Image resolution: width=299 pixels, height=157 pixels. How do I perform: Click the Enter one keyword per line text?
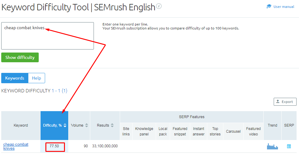point(125,24)
